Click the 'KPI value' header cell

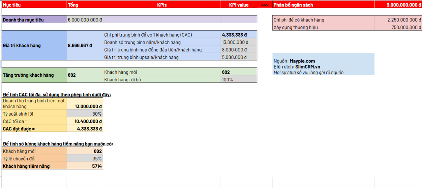click(x=239, y=5)
